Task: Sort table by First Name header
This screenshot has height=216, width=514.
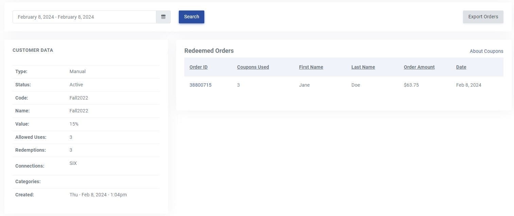Action: [311, 67]
